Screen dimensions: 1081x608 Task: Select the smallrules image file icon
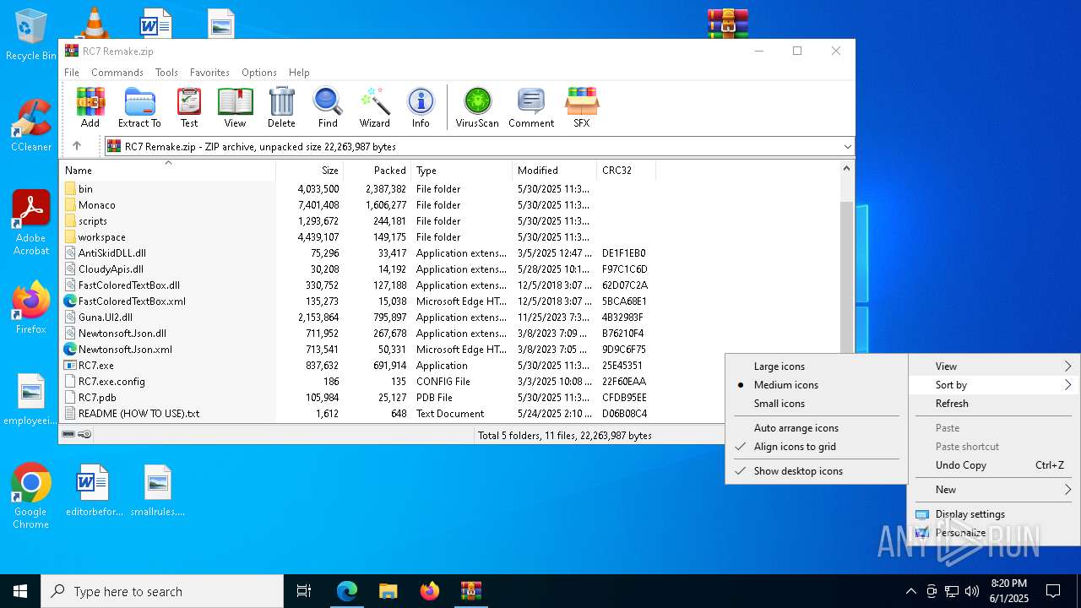point(158,490)
